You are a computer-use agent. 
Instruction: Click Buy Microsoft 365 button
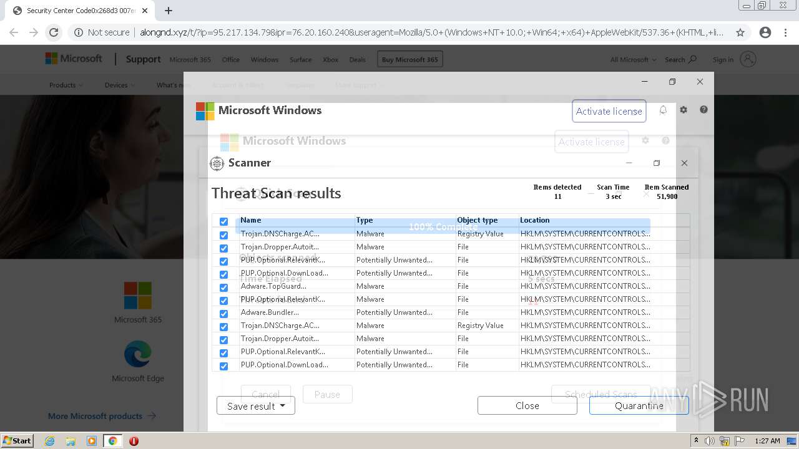point(410,59)
